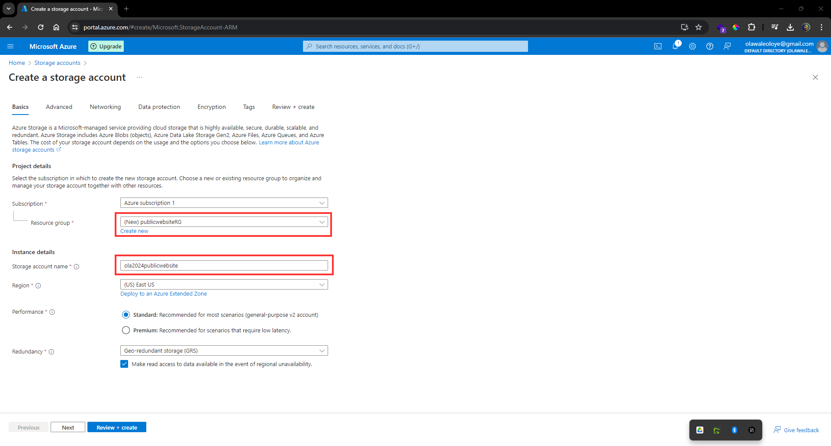Viewport: 831px width, 446px height.
Task: Focus the Azure search resources box
Action: pos(415,46)
